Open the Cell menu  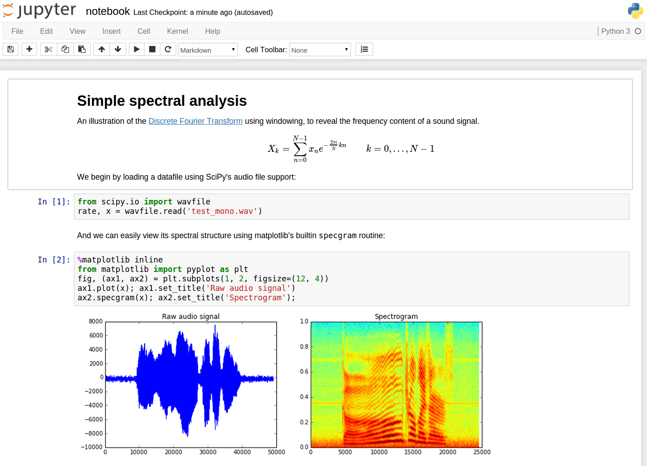[144, 31]
